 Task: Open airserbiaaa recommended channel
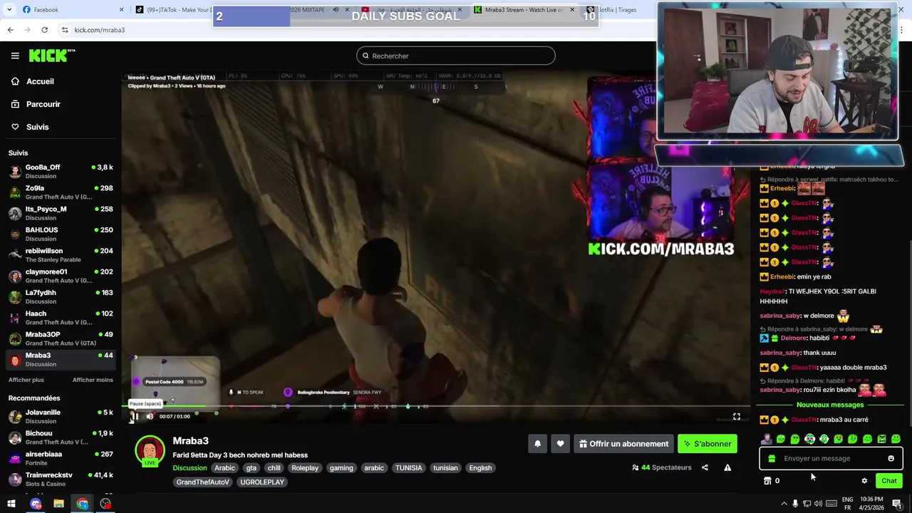tap(61, 458)
